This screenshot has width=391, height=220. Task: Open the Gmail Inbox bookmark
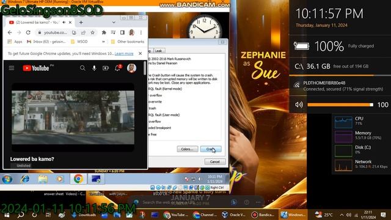[46, 42]
